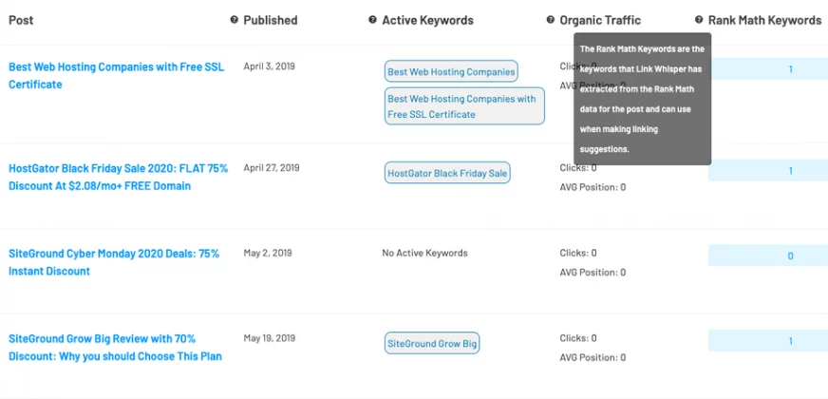The width and height of the screenshot is (828, 399).
Task: Click Rank Math Keywords column header
Action: pyautogui.click(x=764, y=20)
